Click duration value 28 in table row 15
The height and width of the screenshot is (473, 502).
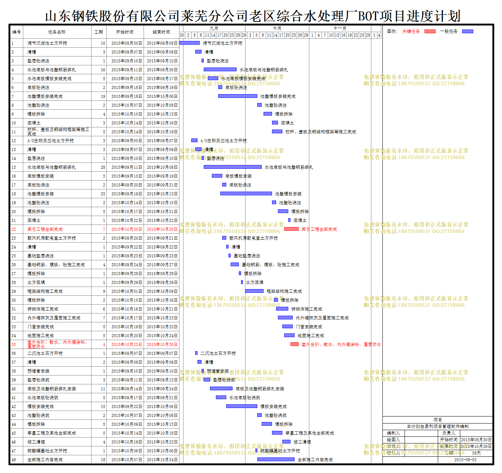coord(103,167)
